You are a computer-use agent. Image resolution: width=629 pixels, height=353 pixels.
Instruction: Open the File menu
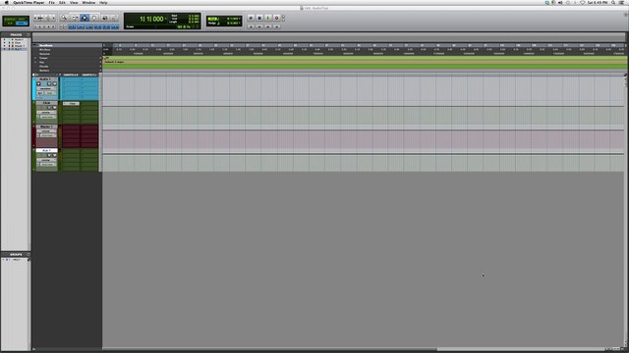(52, 2)
